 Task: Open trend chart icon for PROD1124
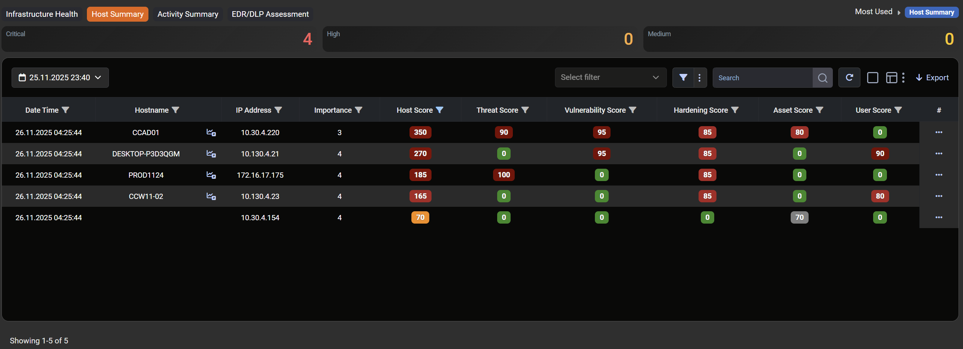point(211,175)
